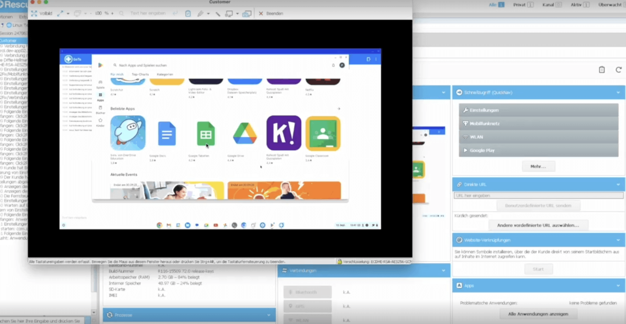This screenshot has width=626, height=324.
Task: Click the 'URL hier eingeben' field
Action: coord(538,196)
